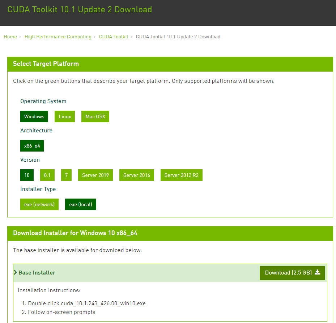
Task: Go to CUDA Toolkit breadcrumb link
Action: click(114, 37)
